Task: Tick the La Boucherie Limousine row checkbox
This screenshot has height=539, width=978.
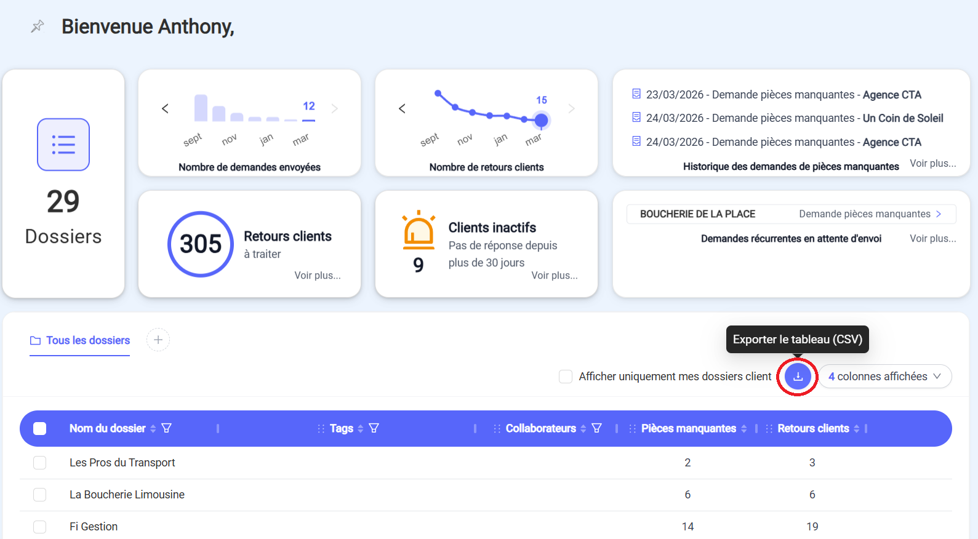Action: [x=40, y=495]
